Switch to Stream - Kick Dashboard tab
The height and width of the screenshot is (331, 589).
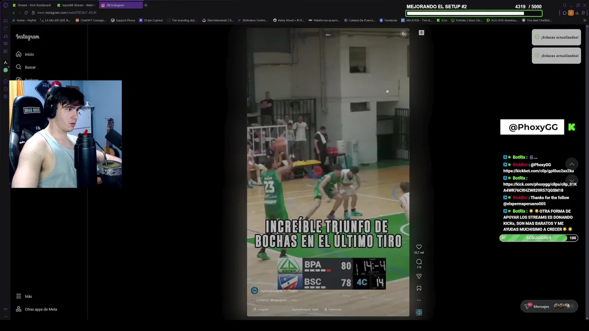click(31, 5)
